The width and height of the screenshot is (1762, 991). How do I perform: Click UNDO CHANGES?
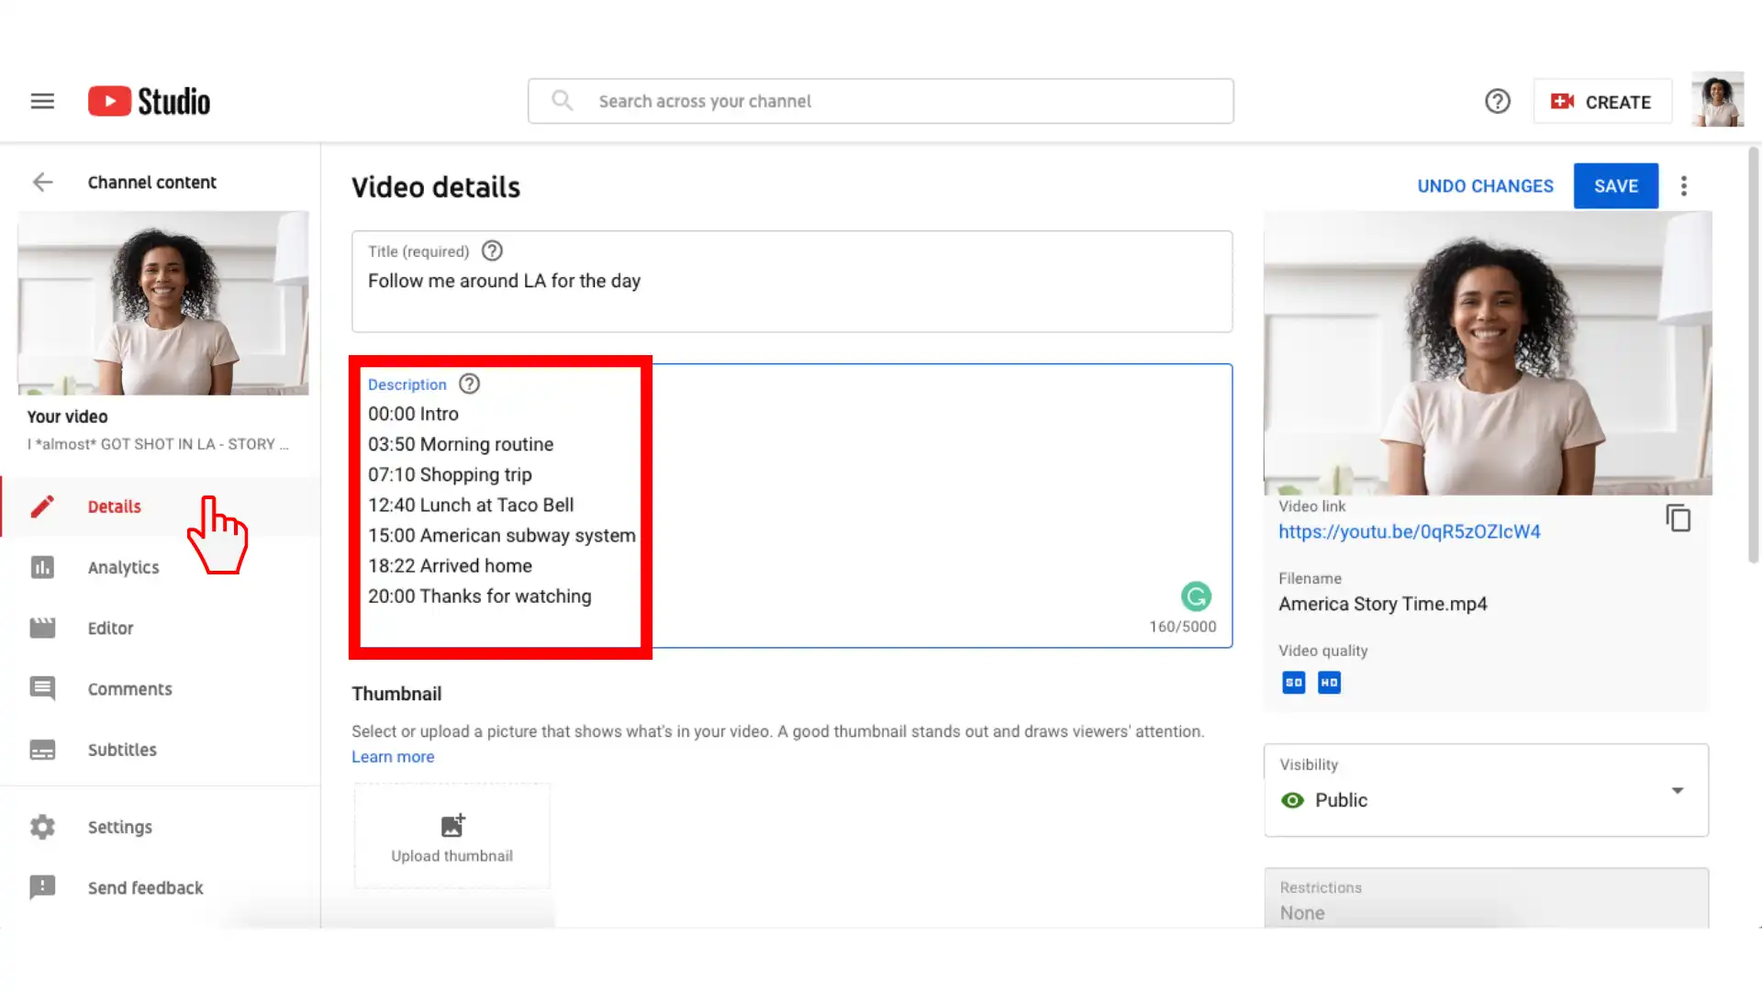click(x=1485, y=186)
